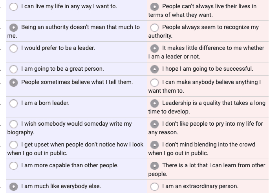269x194 pixels.
Task: Select 'Being an authority doesn't mean that much'
Action: point(14,27)
